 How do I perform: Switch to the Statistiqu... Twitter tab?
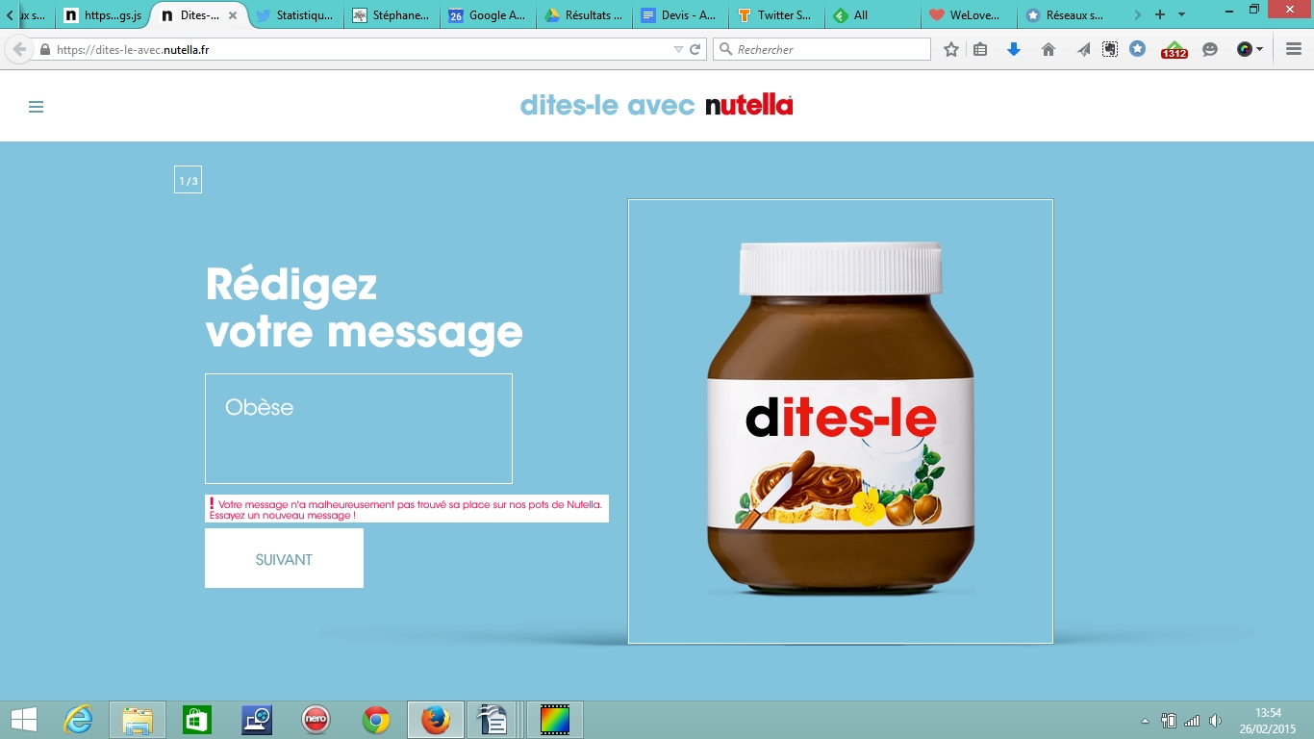click(x=296, y=15)
